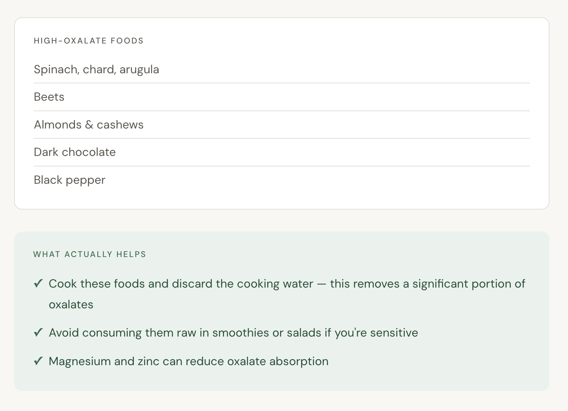The width and height of the screenshot is (568, 411).
Task: Select the "Spinach, chard, arugula" list item
Action: tap(96, 69)
